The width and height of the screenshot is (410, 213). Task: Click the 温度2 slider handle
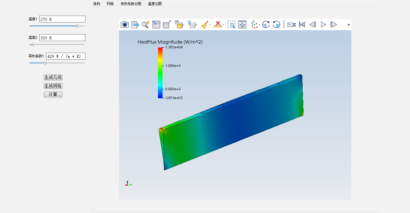32,44
